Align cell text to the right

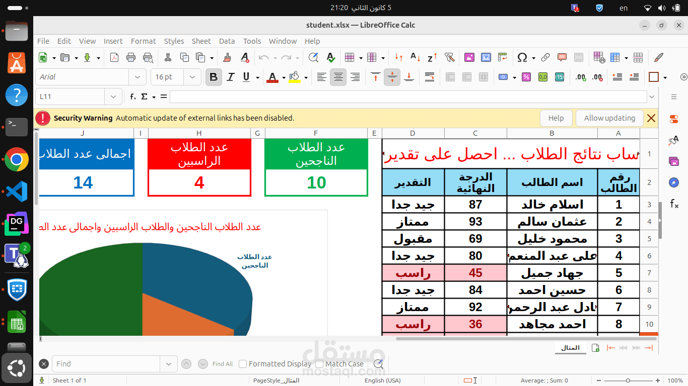coord(355,77)
